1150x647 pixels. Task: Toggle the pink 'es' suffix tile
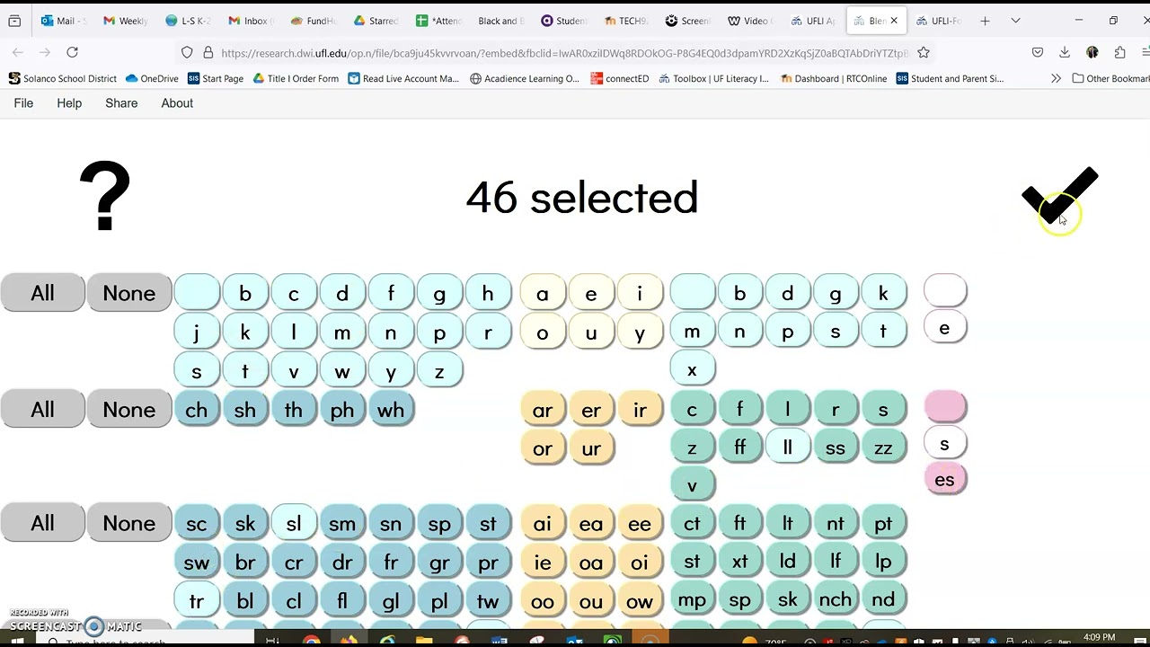pyautogui.click(x=945, y=479)
